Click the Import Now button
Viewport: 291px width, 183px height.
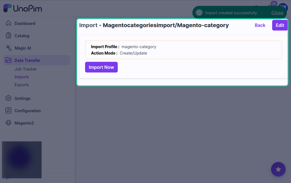(x=101, y=67)
